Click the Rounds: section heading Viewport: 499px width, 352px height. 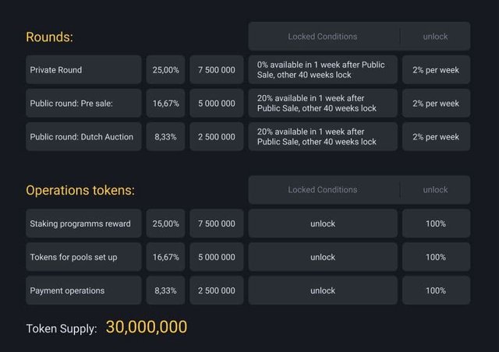pyautogui.click(x=49, y=37)
